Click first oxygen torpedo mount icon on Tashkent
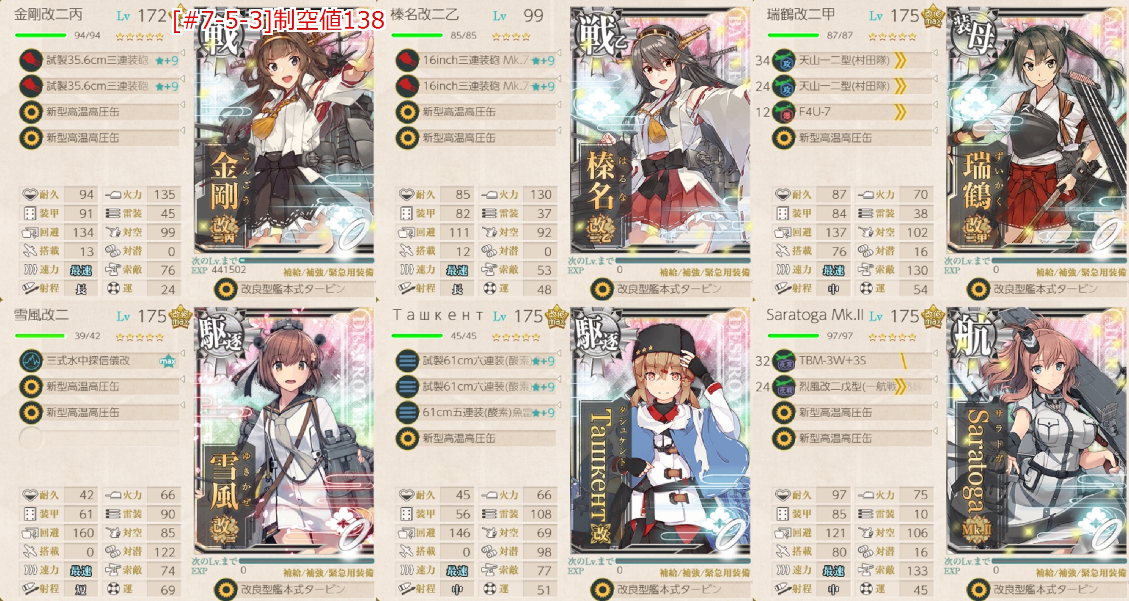 pos(407,360)
